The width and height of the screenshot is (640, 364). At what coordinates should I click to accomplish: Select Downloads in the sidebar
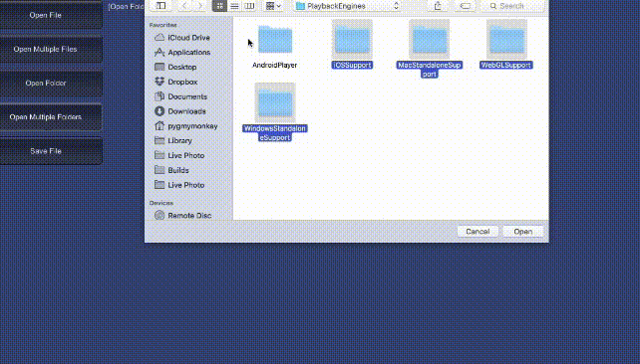click(186, 111)
